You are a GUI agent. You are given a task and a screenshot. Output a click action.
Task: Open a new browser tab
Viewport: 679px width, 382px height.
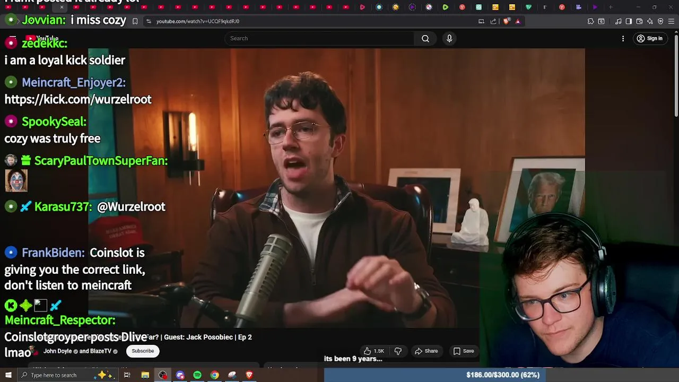point(611,7)
